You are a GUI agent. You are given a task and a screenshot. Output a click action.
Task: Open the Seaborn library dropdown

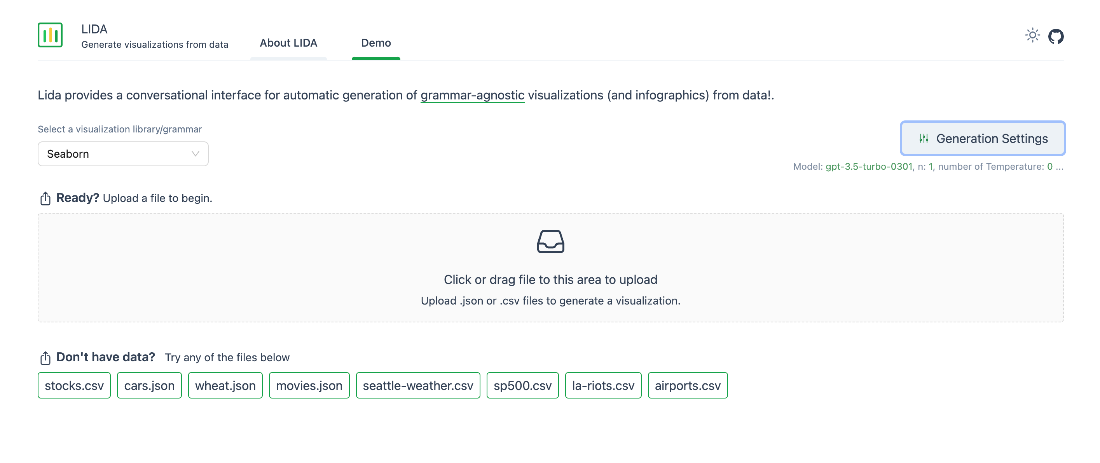[x=122, y=154]
